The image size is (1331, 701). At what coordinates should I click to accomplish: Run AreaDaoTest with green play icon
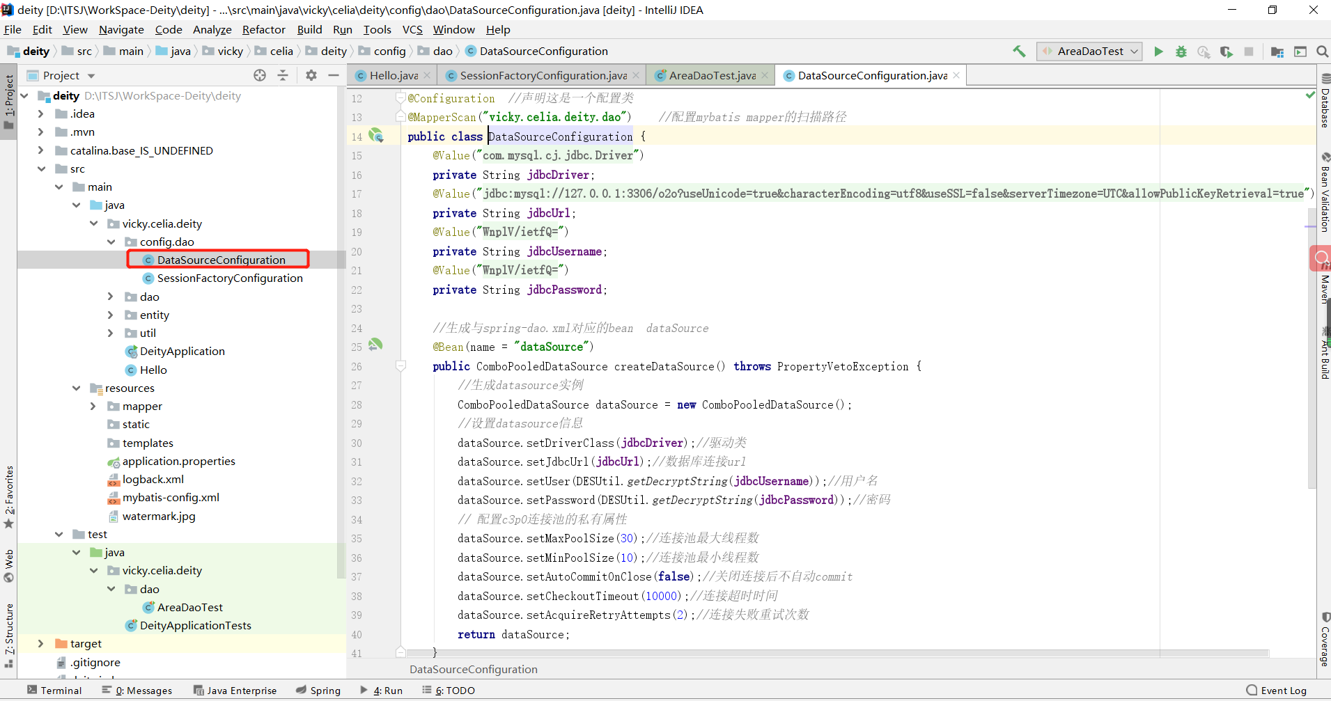[x=1158, y=51]
